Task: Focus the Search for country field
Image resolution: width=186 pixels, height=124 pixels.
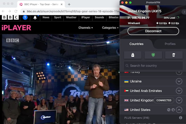Action: click(153, 66)
